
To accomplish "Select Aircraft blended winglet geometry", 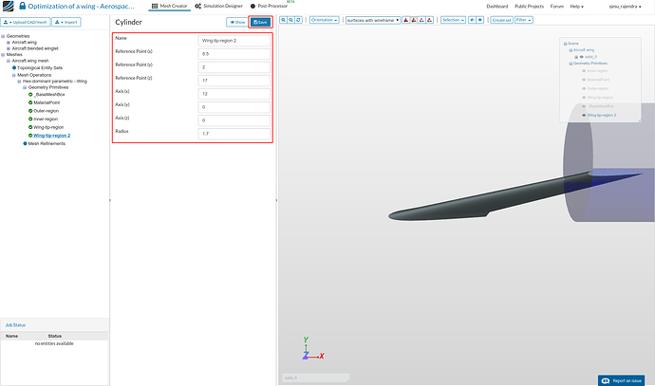I will (35, 48).
